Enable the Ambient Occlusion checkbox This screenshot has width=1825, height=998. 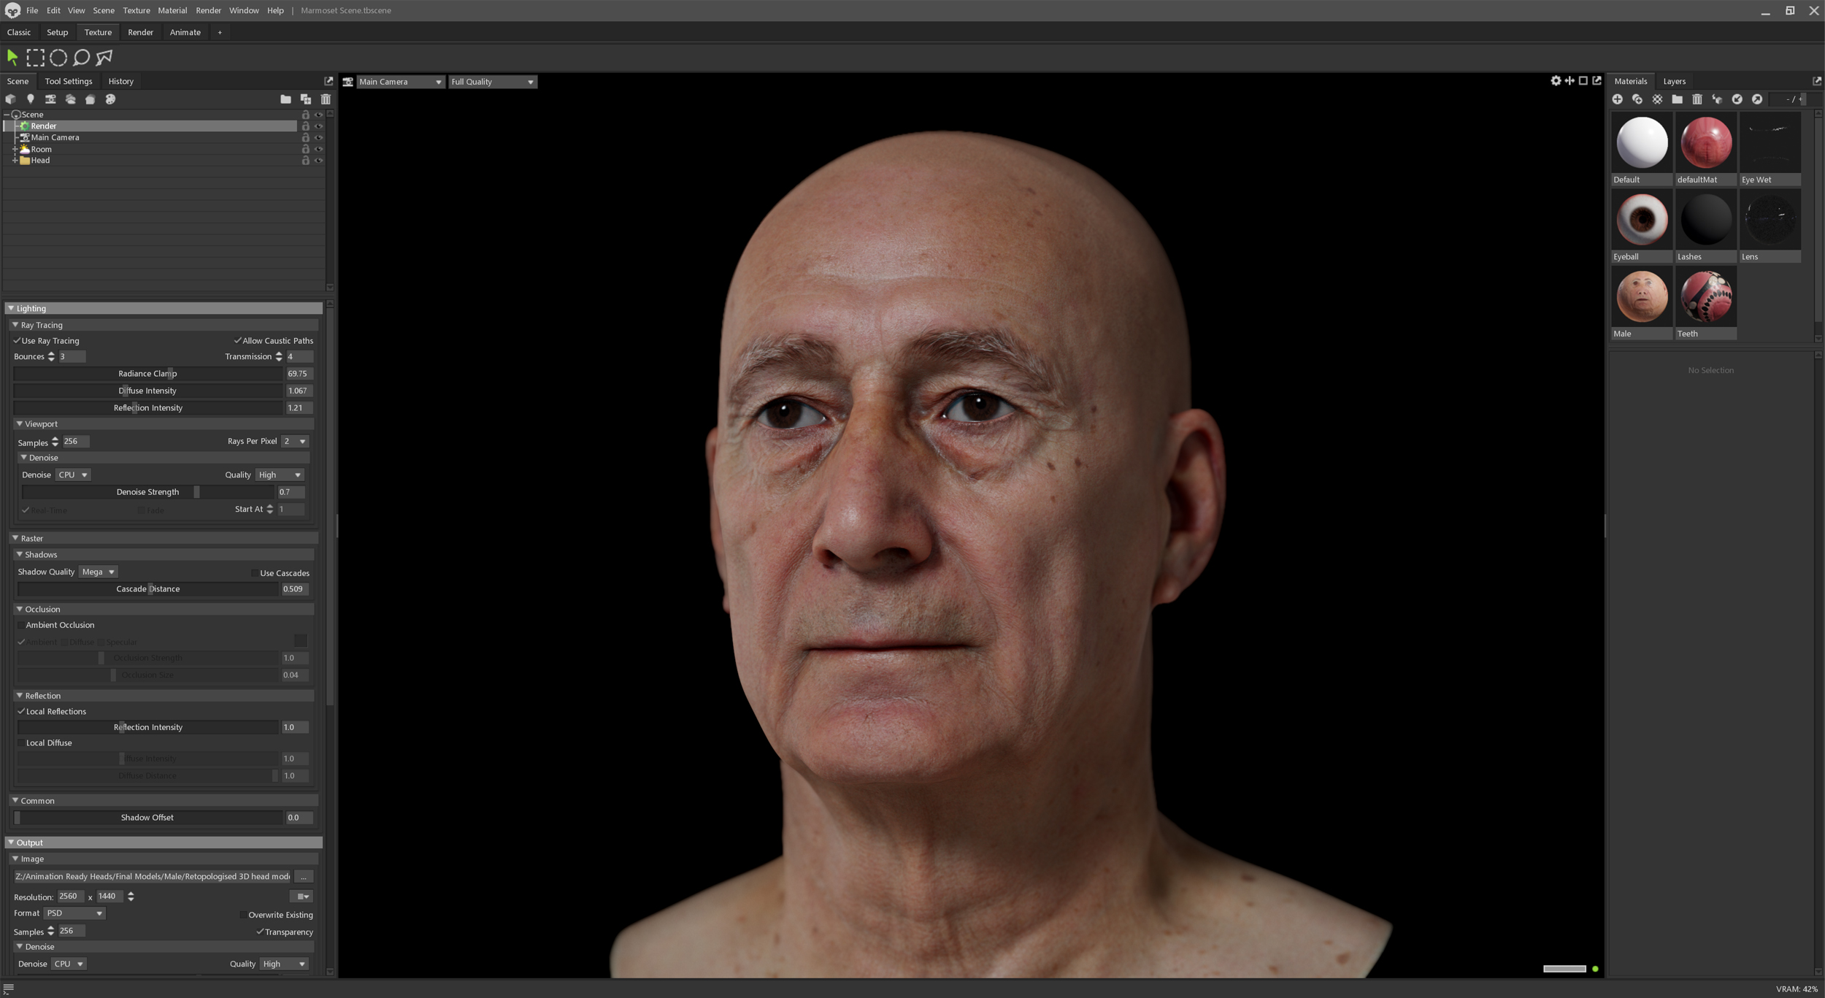[20, 625]
